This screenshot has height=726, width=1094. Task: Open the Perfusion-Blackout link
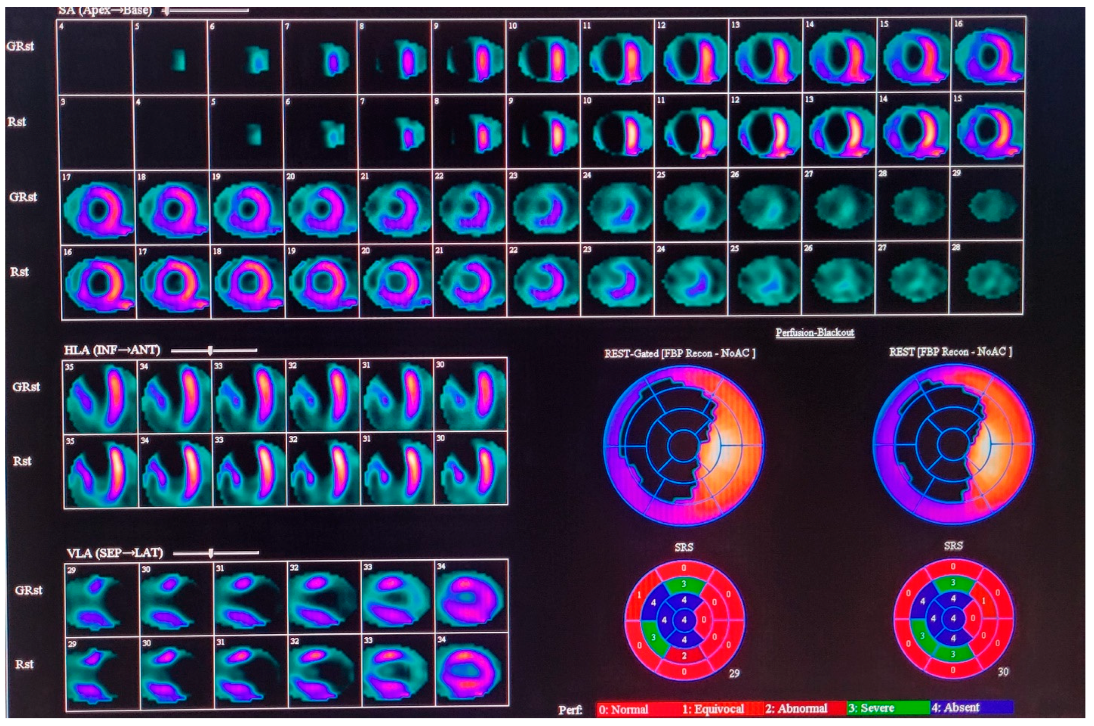[x=814, y=332]
